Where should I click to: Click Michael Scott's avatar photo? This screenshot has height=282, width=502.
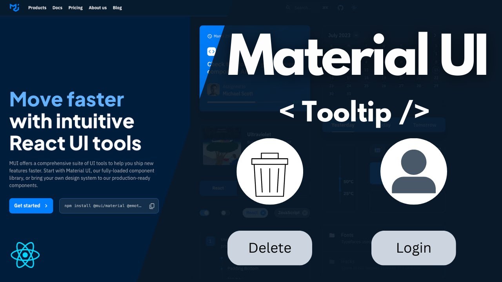point(213,90)
